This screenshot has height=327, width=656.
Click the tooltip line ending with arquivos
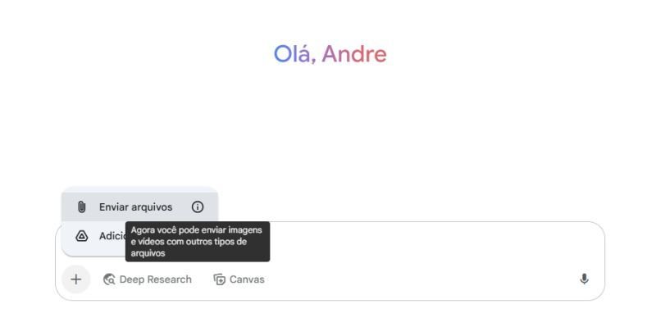point(148,253)
